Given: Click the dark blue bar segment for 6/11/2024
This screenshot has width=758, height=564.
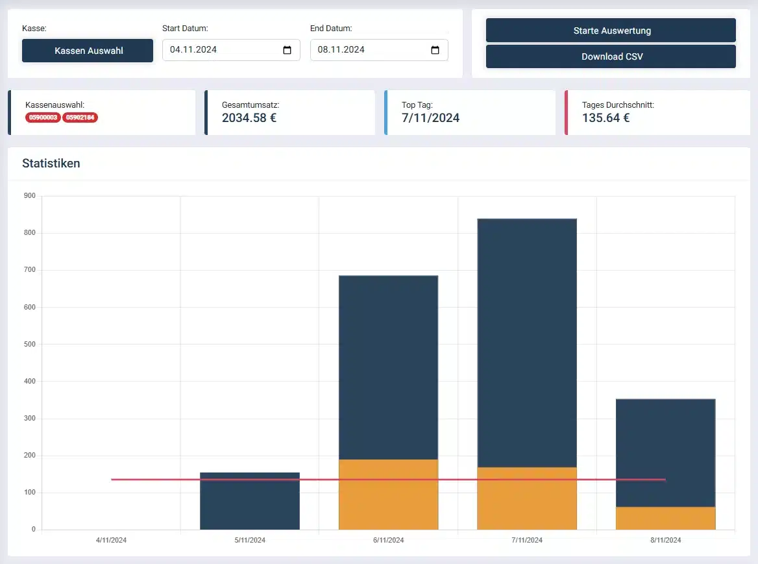Looking at the screenshot, I should (389, 367).
